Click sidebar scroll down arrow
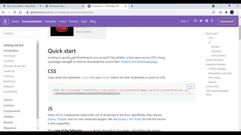The image size is (241, 135). [x=38, y=128]
